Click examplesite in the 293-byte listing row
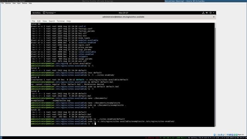 [85, 117]
